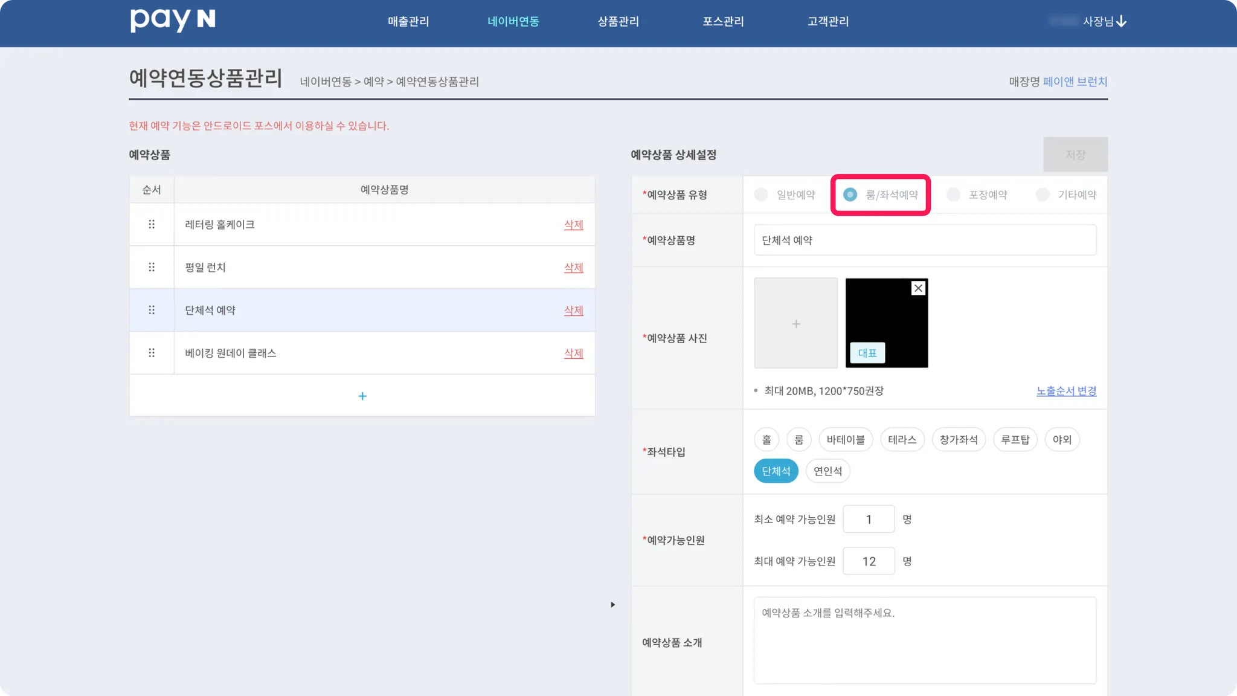
Task: Select 일반예약 radio button
Action: click(761, 195)
